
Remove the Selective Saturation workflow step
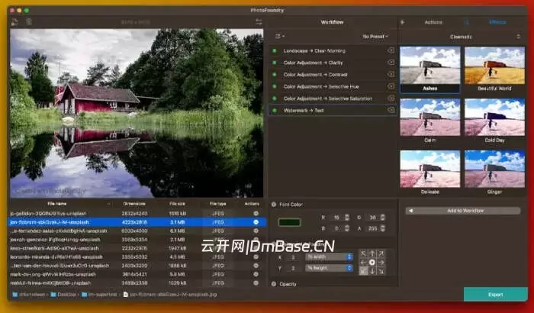tap(391, 98)
